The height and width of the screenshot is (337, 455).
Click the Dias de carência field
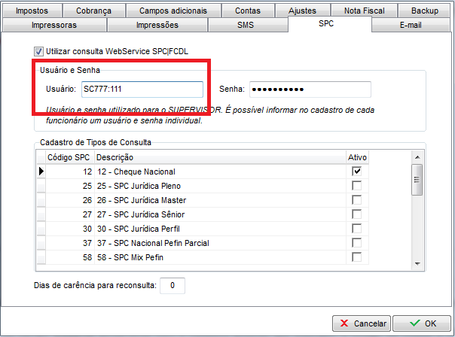point(173,286)
